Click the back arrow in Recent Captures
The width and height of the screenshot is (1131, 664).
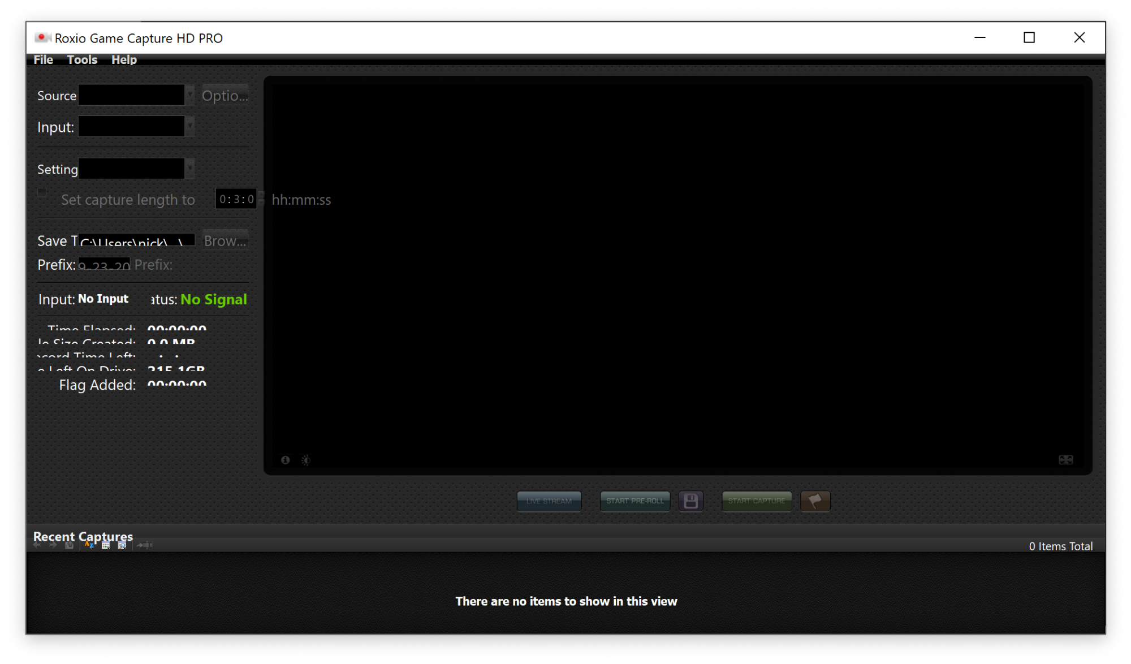point(37,545)
